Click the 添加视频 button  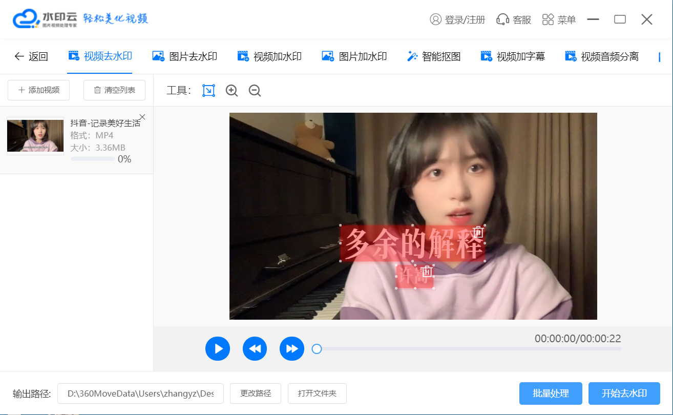[x=39, y=90]
